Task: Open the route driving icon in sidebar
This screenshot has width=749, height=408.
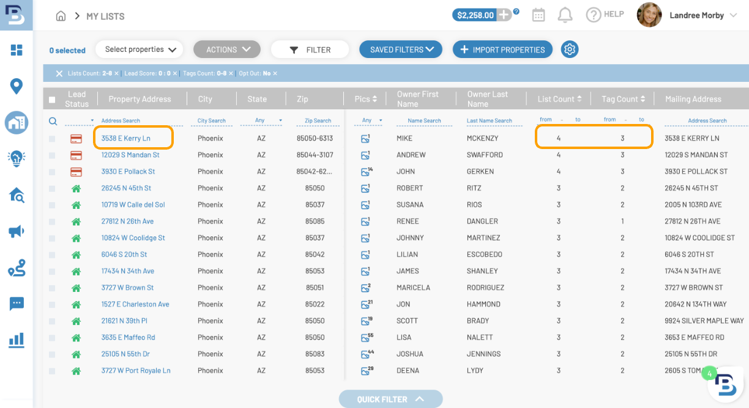Action: point(17,268)
